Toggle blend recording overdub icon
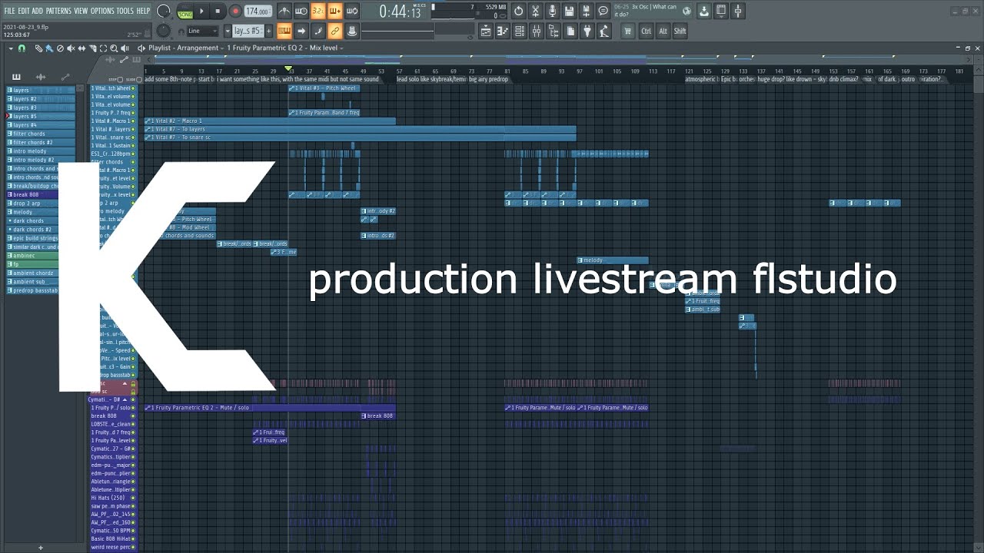 click(x=335, y=11)
